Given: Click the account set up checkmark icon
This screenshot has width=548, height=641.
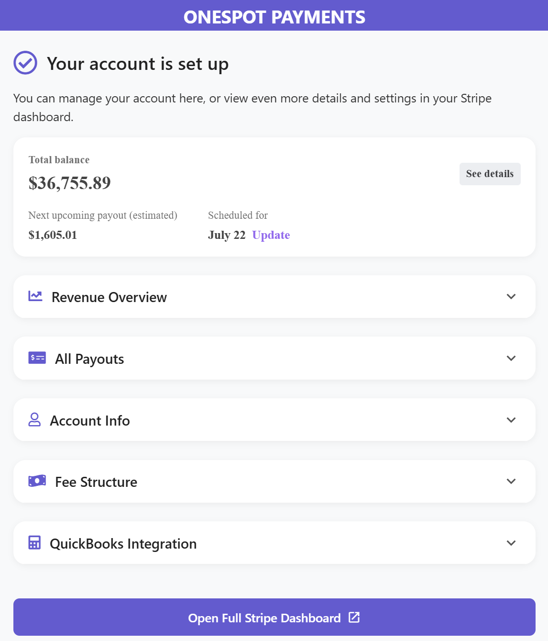Looking at the screenshot, I should pos(25,63).
